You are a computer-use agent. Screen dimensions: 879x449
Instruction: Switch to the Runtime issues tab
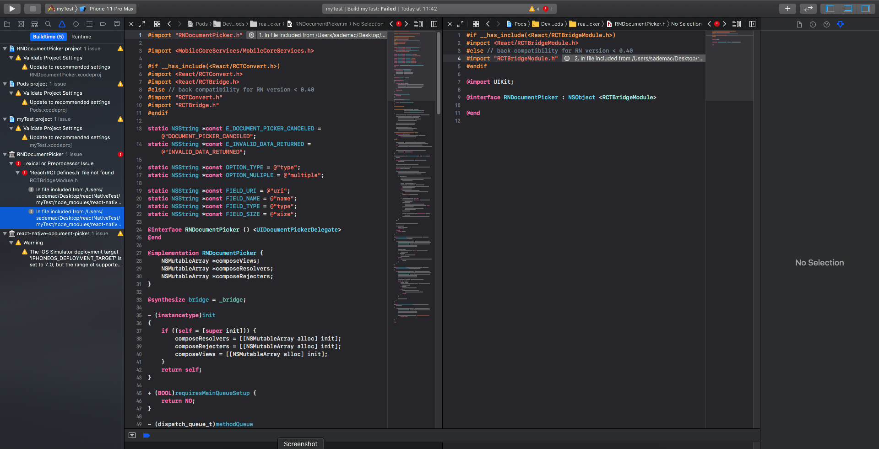(81, 37)
